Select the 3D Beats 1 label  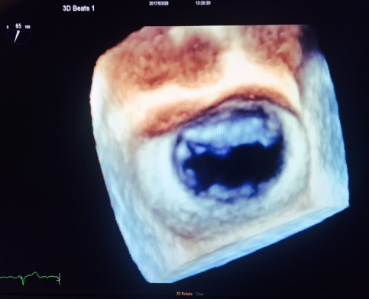[79, 8]
